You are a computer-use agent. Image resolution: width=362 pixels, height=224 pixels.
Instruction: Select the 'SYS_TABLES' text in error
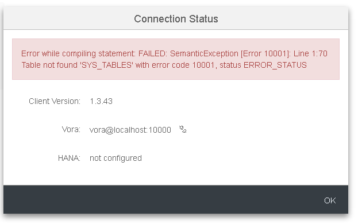tap(106, 65)
